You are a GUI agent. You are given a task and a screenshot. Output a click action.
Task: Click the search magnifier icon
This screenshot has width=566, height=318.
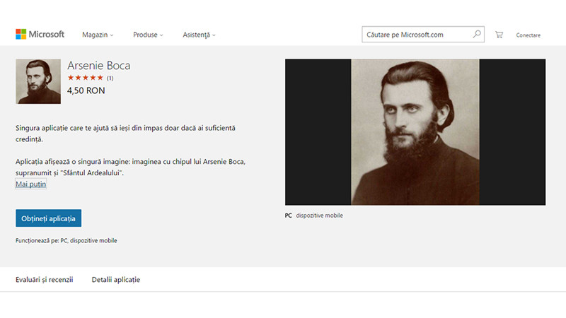(x=477, y=34)
